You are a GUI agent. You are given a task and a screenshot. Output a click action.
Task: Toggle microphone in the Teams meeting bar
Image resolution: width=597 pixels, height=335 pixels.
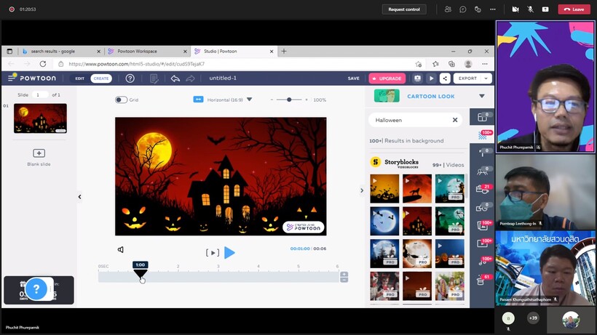coord(530,9)
